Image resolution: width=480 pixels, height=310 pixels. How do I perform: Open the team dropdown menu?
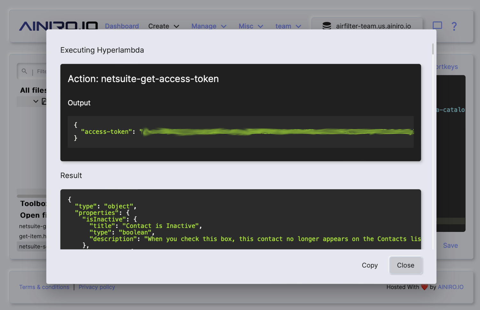point(288,26)
